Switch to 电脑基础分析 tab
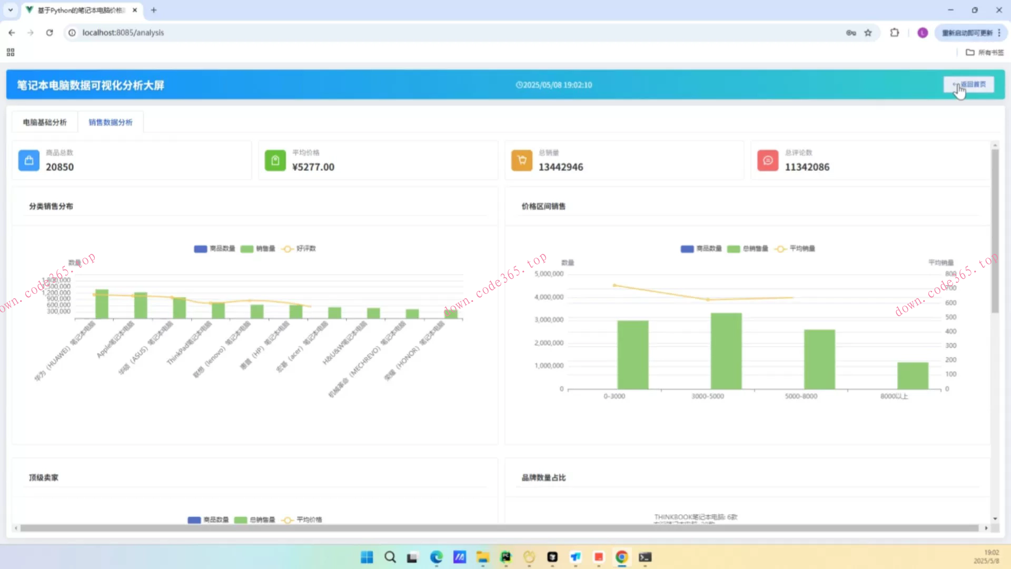This screenshot has height=569, width=1011. (x=45, y=122)
